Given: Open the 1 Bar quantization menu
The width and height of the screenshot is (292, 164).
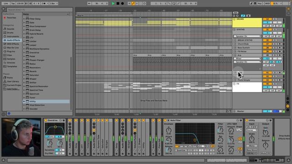Looking at the screenshot, I should [54, 3].
